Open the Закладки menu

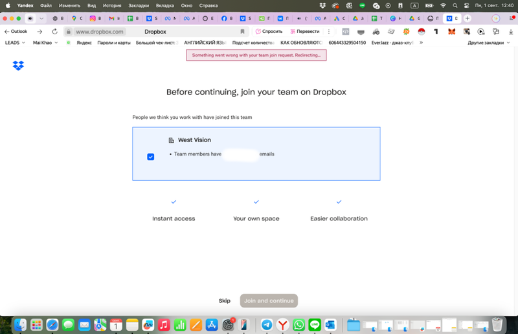pyautogui.click(x=139, y=6)
